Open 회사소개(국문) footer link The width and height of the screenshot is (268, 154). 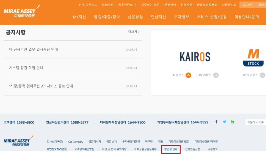coord(55,142)
